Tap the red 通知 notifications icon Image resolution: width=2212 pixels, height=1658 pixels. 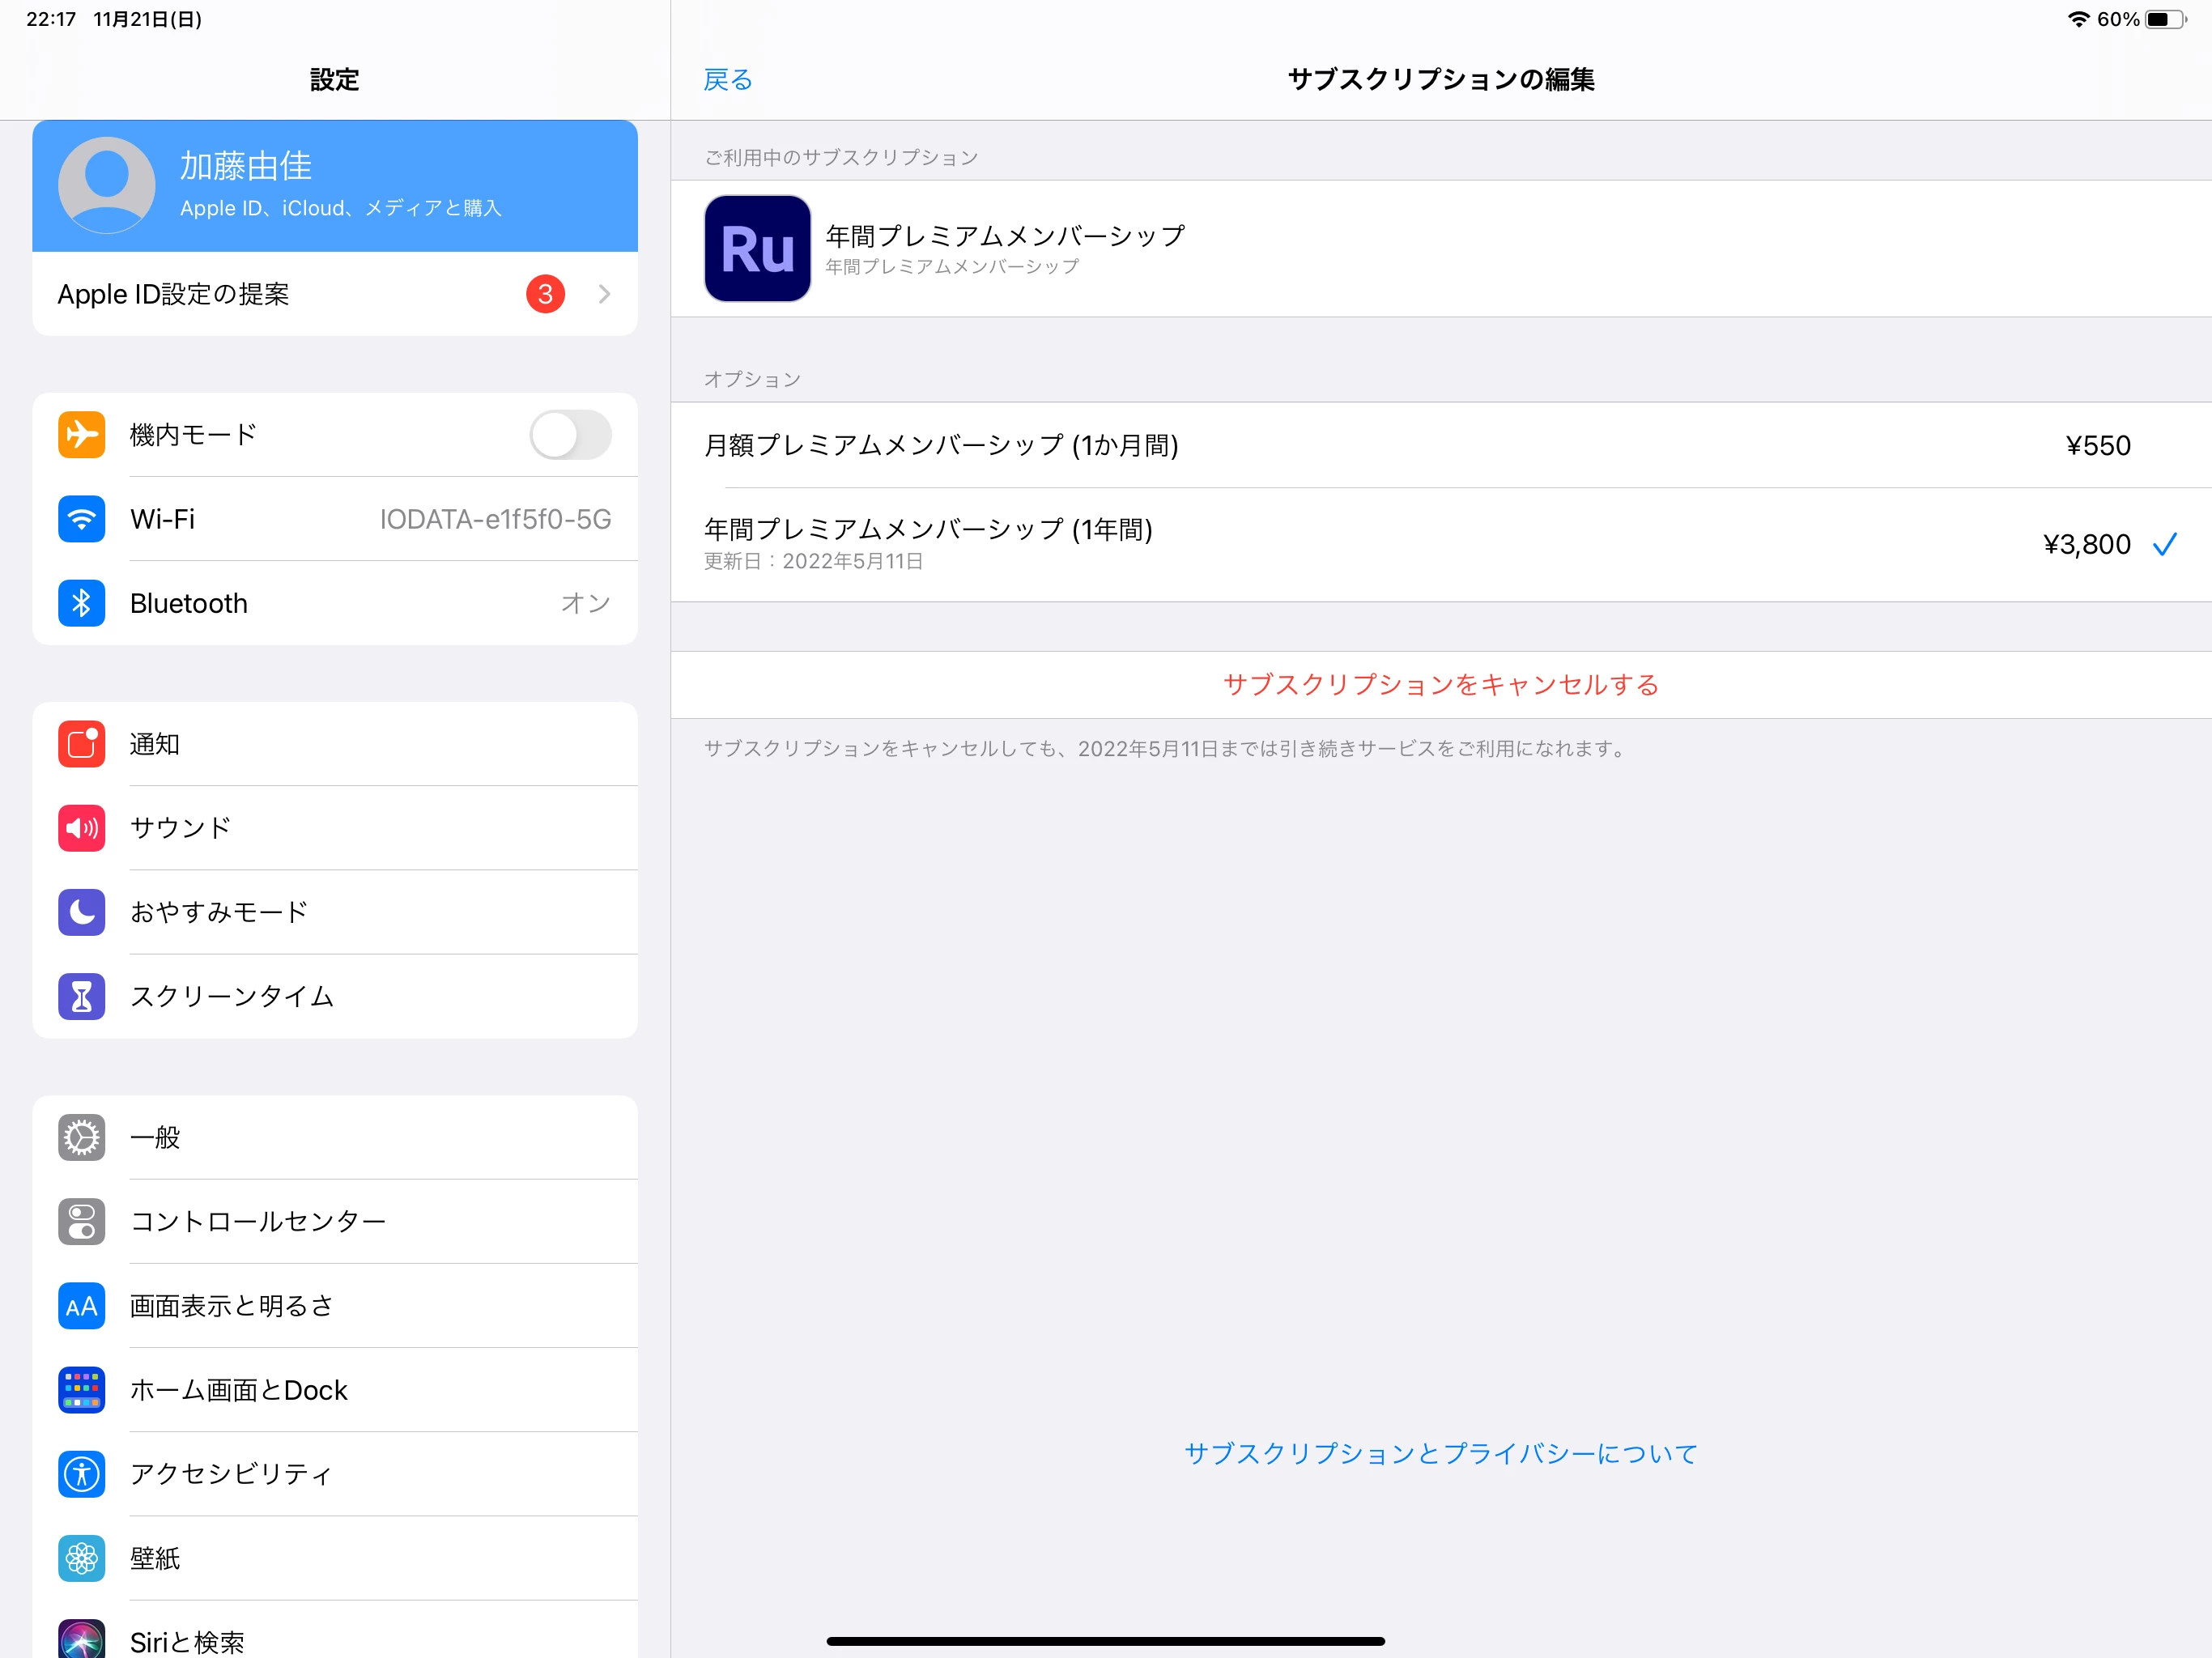tap(81, 744)
